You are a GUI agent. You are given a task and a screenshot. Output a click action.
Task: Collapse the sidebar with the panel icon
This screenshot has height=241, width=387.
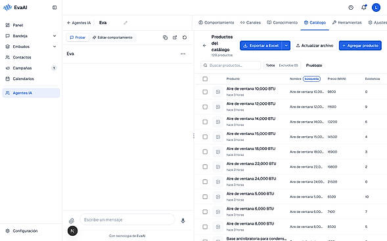[55, 7]
